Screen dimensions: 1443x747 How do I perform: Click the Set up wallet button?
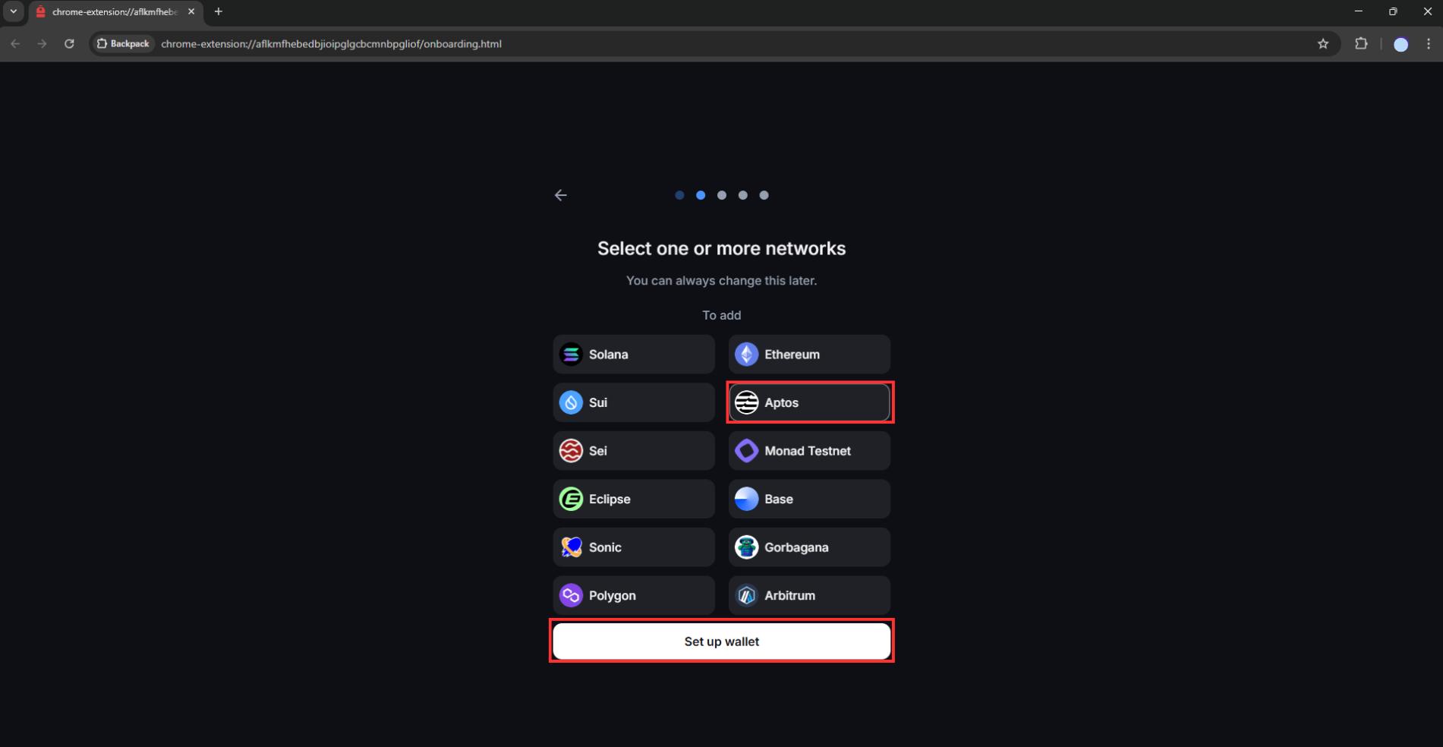[721, 641]
